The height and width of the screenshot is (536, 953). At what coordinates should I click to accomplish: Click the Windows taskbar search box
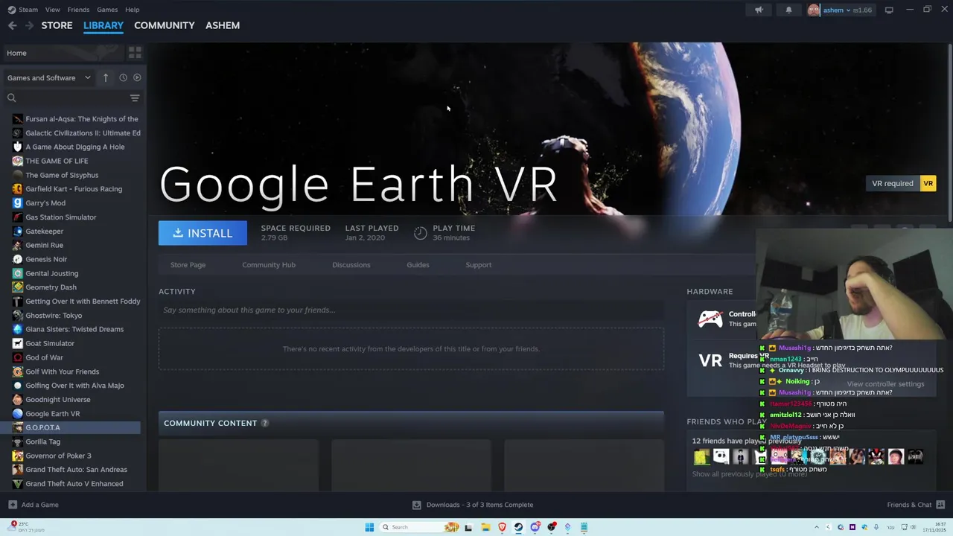point(419,527)
